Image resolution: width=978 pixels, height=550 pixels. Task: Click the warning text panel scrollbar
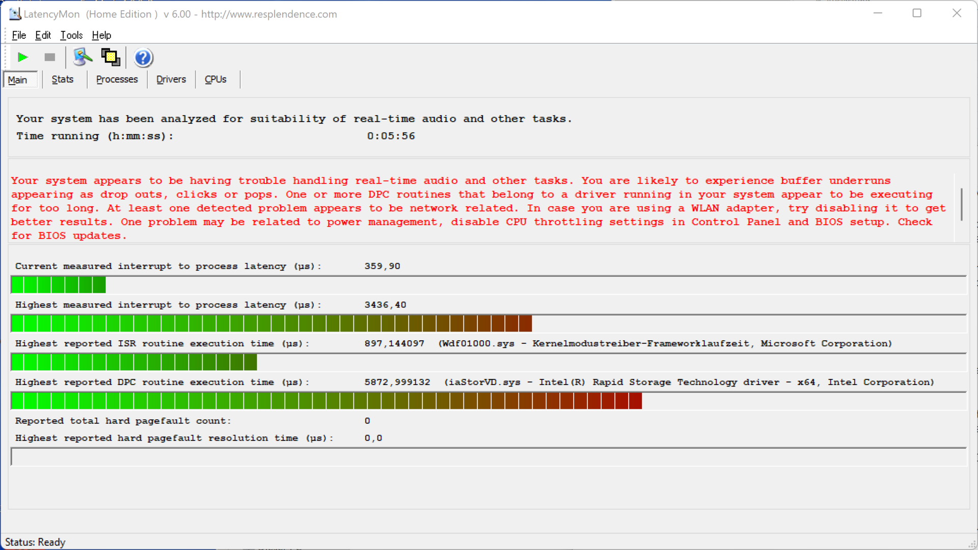[x=961, y=205]
